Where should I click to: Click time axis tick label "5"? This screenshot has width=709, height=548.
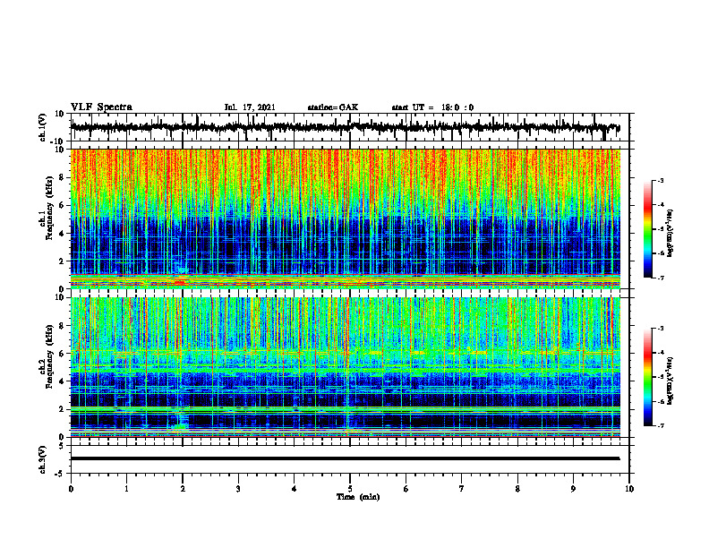click(x=350, y=489)
